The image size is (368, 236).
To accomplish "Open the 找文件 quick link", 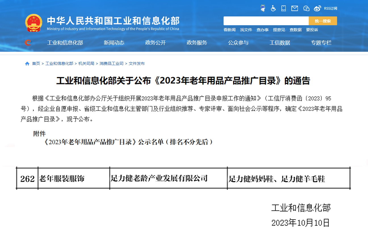I will coord(246,30).
